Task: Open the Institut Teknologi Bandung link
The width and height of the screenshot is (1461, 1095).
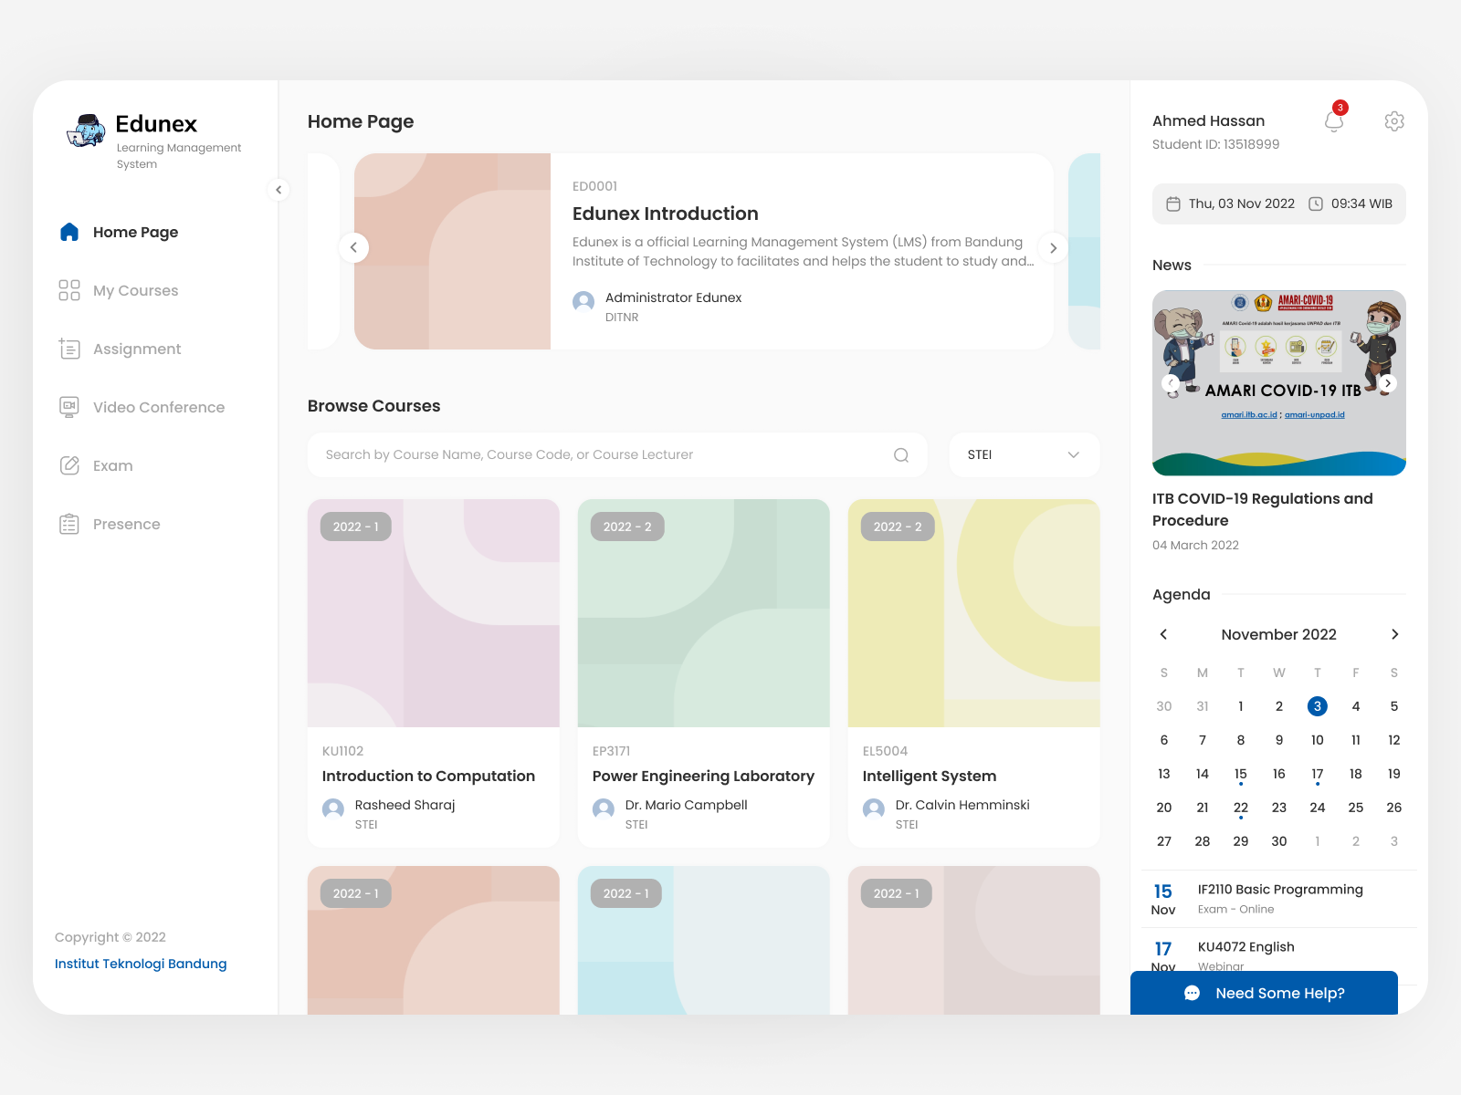Action: [x=140, y=964]
